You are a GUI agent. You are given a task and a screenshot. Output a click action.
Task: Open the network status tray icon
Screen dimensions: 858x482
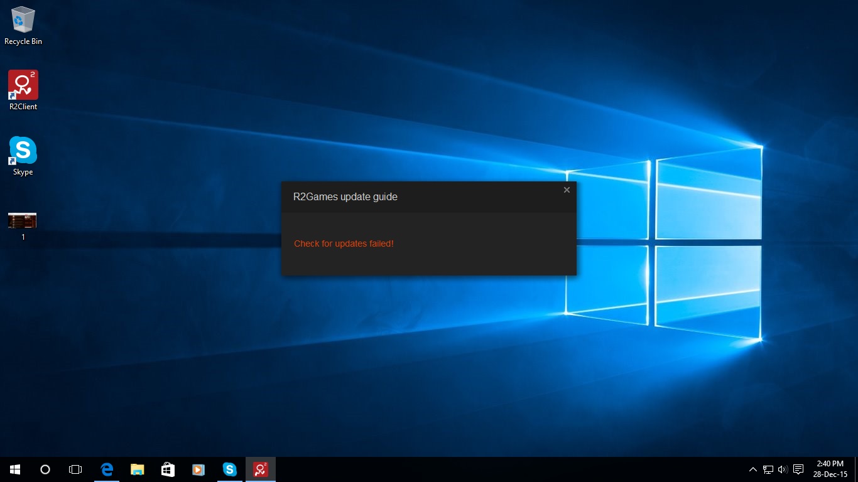tap(768, 469)
